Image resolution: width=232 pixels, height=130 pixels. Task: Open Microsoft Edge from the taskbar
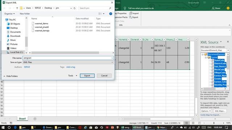point(15,127)
